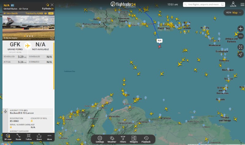Zoom out of the map
The height and width of the screenshot is (145, 245).
point(240,36)
